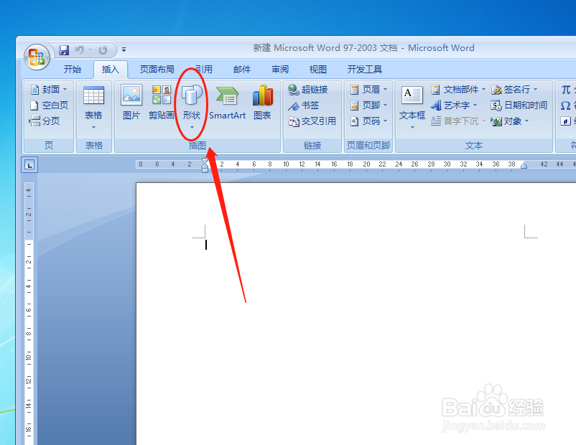This screenshot has height=445, width=576.
Task: Open the 视图 tab
Action: click(317, 69)
